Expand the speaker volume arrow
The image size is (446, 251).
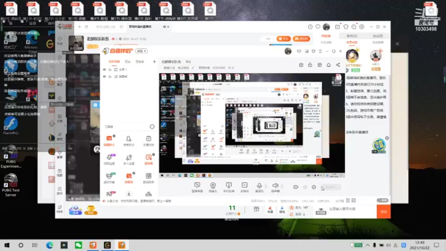(x=282, y=186)
